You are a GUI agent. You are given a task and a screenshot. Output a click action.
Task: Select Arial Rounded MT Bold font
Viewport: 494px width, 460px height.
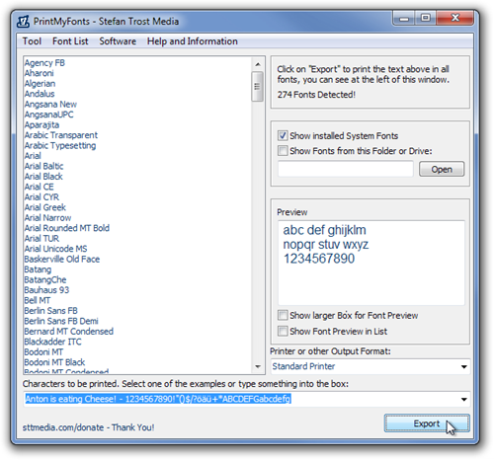tap(67, 228)
